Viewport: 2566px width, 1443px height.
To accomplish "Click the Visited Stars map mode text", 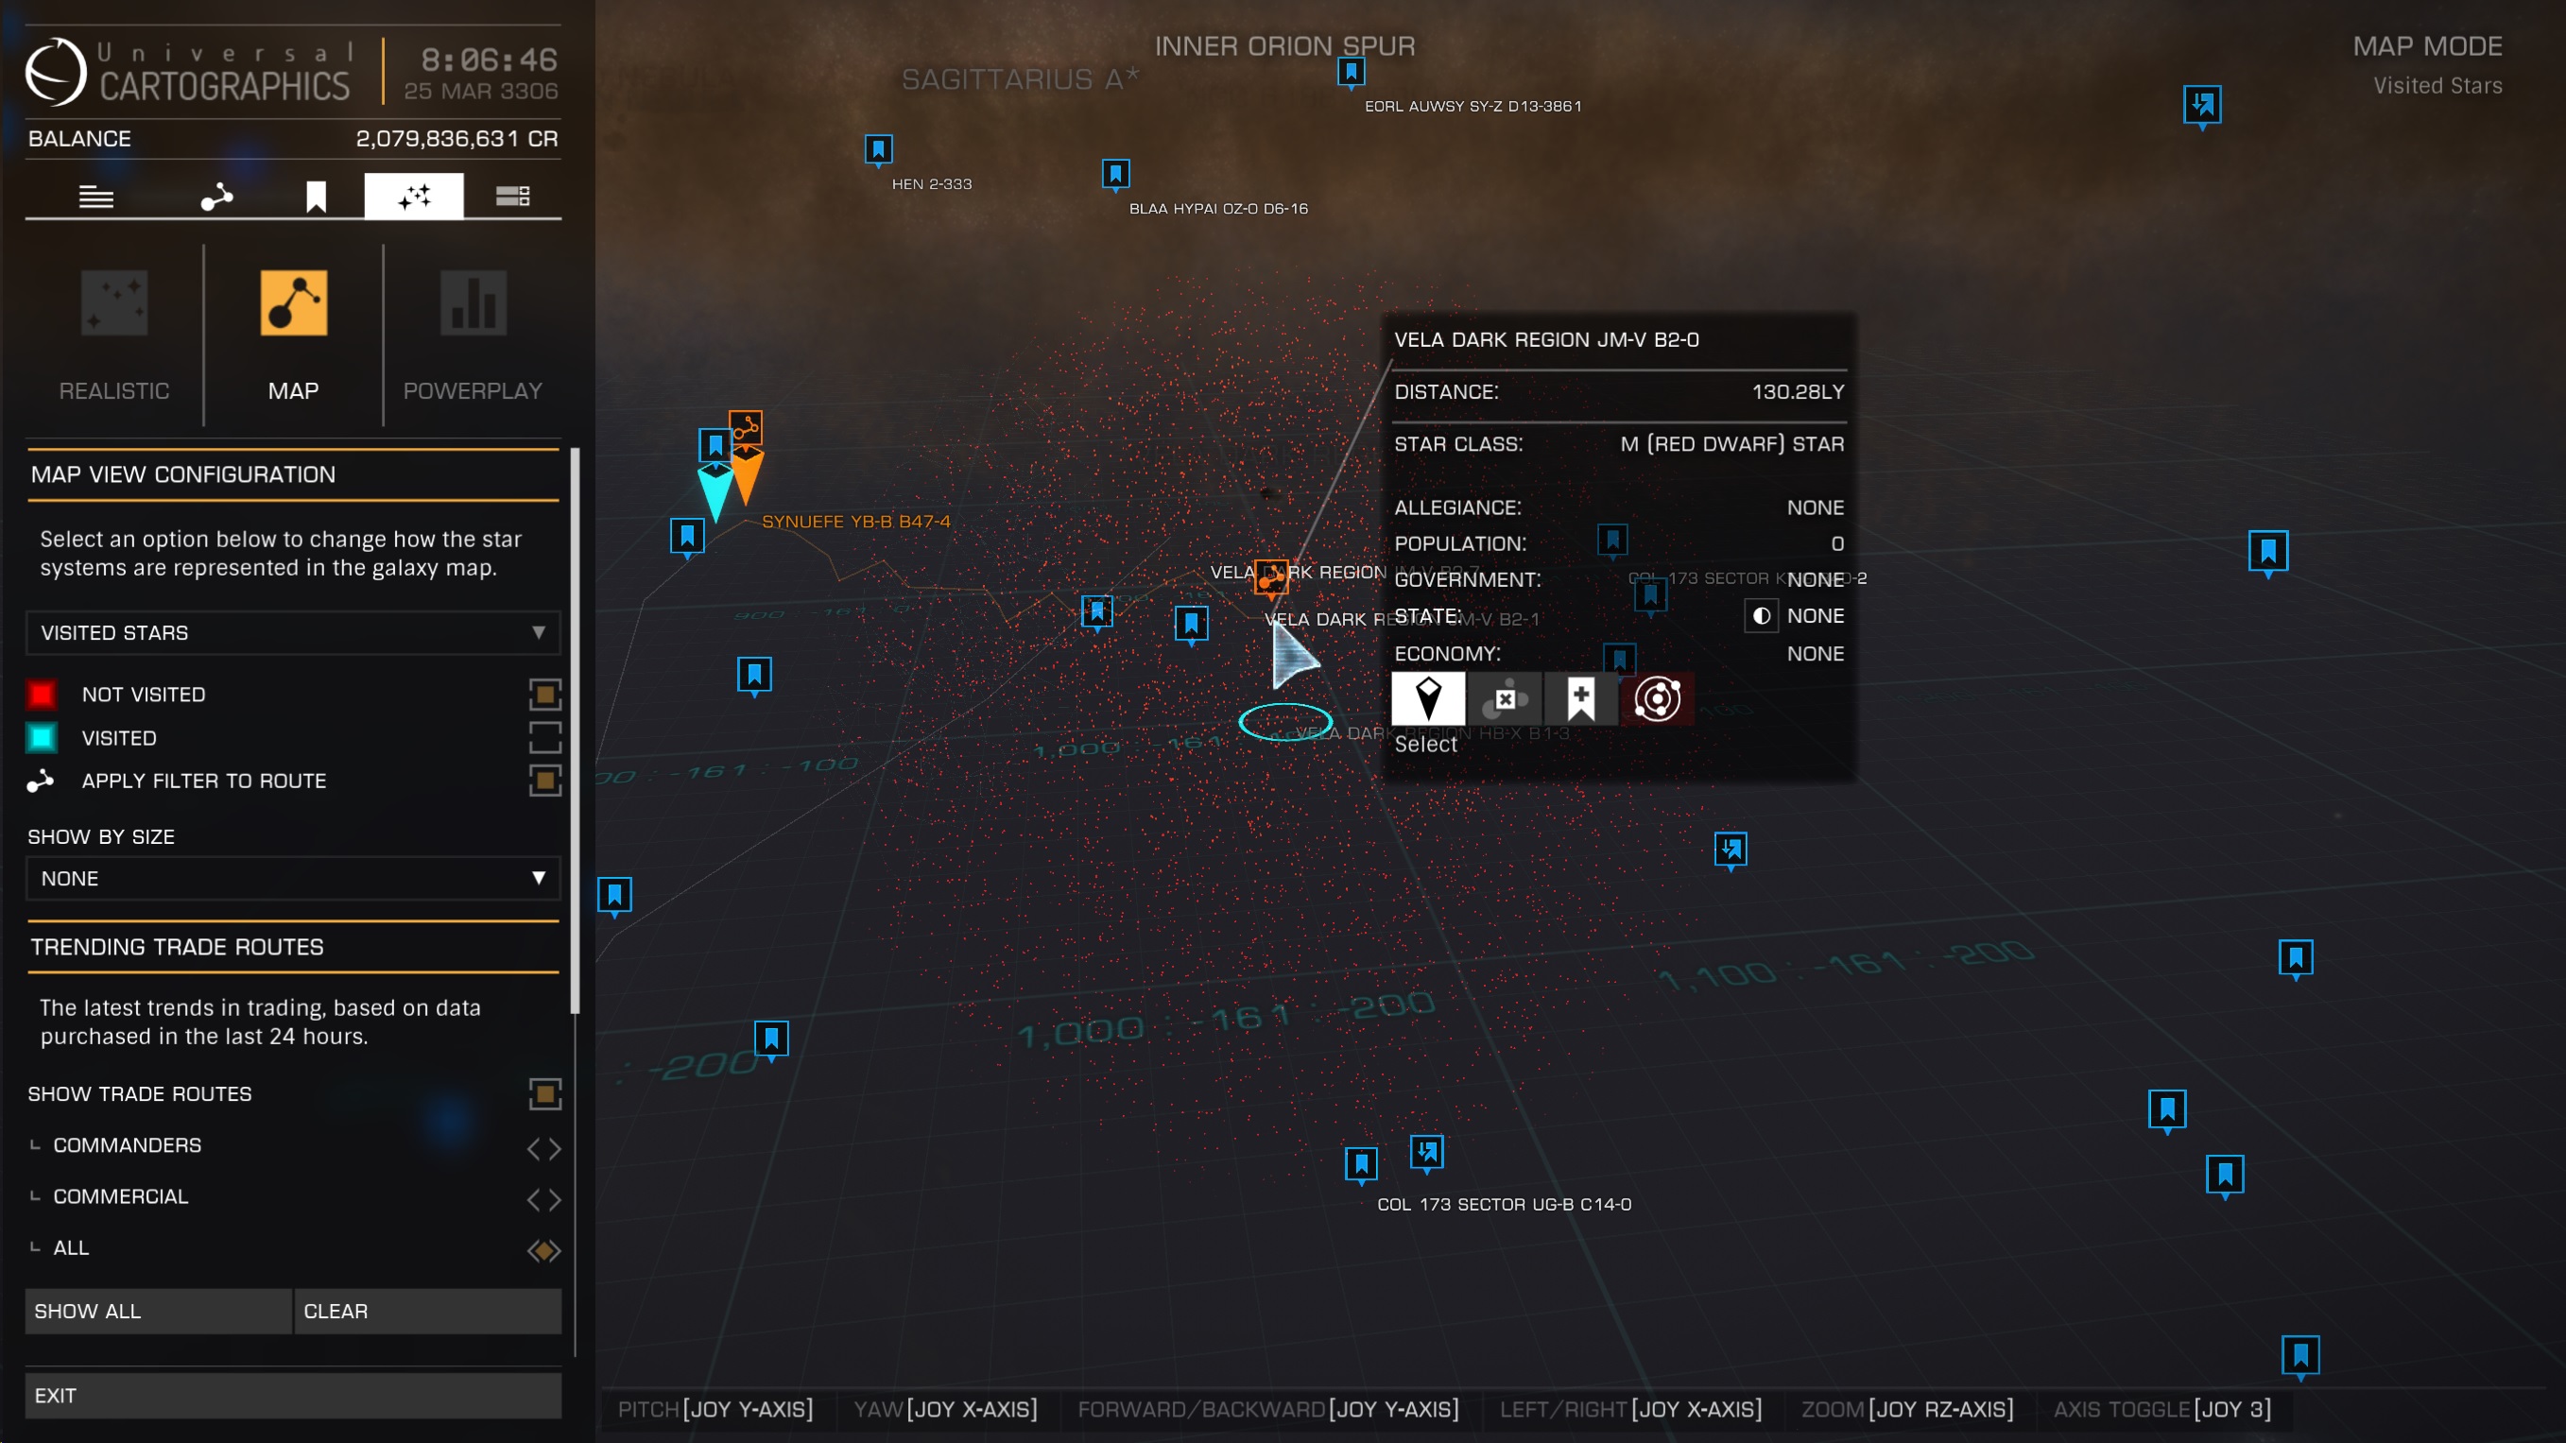I will (2437, 86).
